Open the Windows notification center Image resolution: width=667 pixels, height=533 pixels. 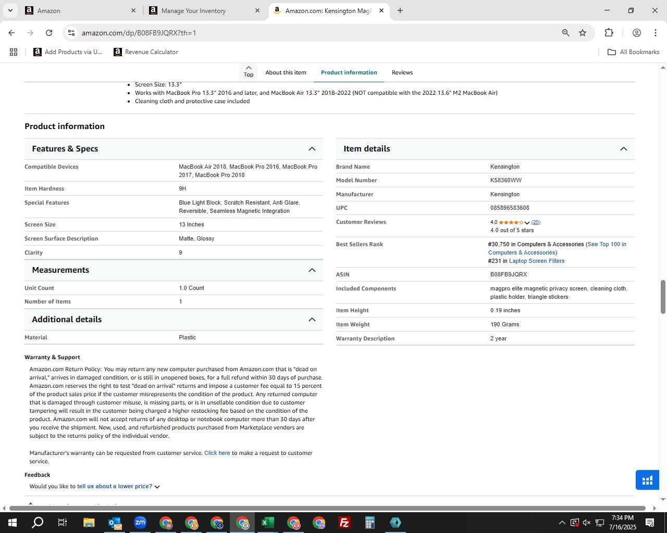tap(650, 523)
